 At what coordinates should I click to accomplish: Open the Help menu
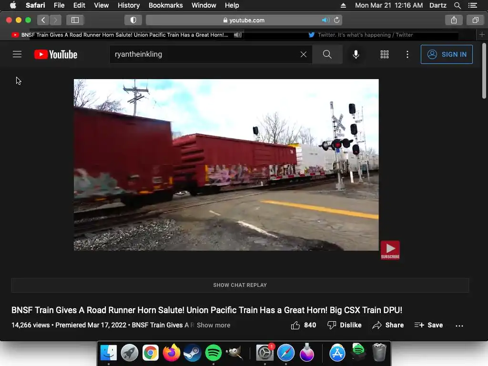pos(232,5)
